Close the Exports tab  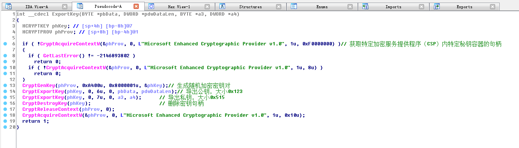[493, 7]
